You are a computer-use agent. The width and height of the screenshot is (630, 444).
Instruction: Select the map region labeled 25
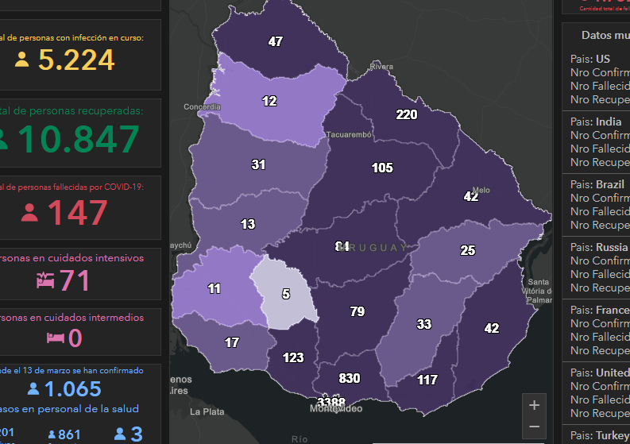point(468,250)
